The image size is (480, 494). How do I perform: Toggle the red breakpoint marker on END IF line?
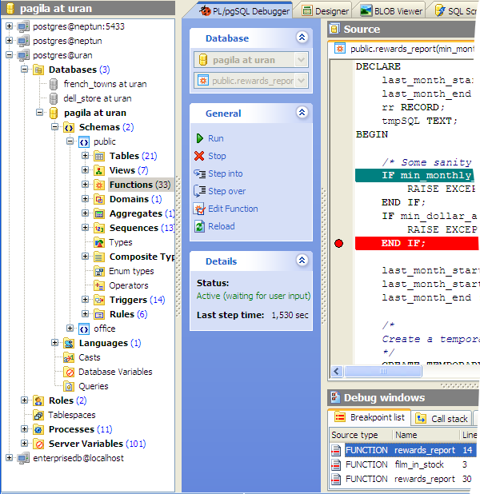(338, 243)
